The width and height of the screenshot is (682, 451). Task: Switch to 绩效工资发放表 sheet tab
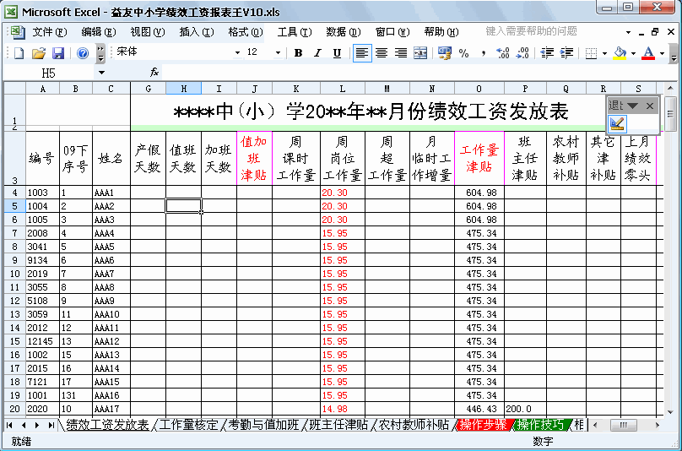tap(107, 425)
